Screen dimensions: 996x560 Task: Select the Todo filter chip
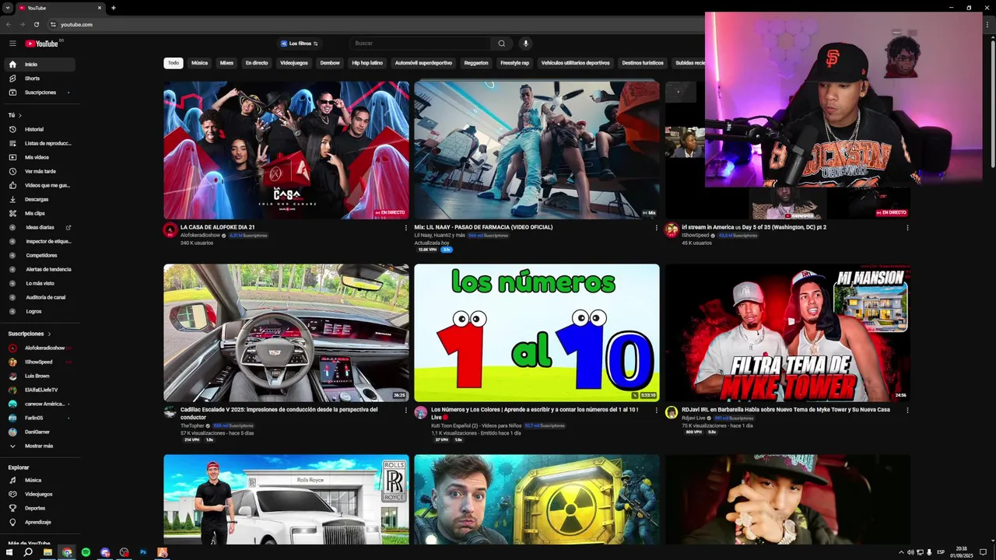(174, 63)
